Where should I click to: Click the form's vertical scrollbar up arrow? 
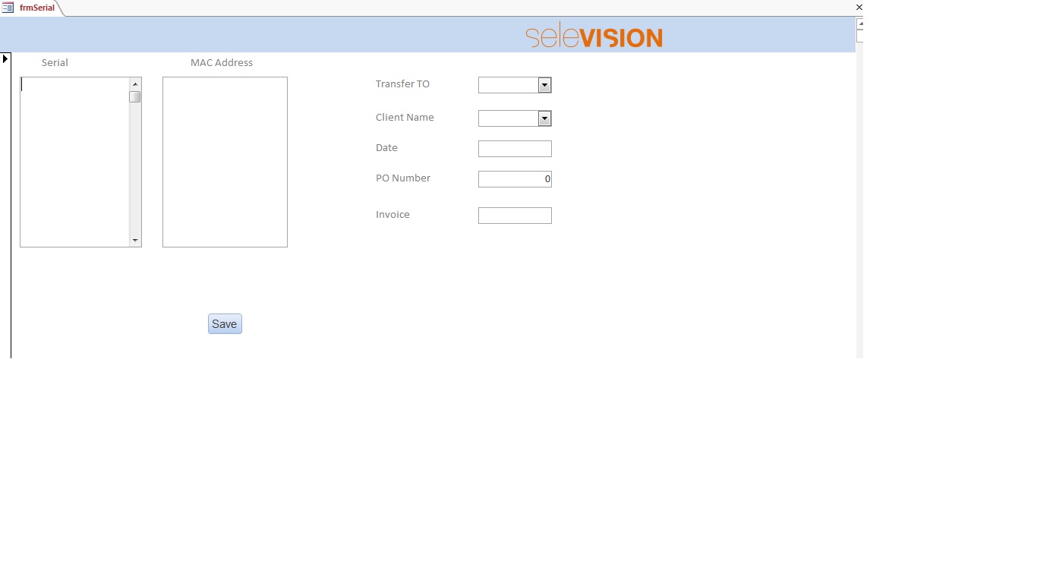pos(860,24)
